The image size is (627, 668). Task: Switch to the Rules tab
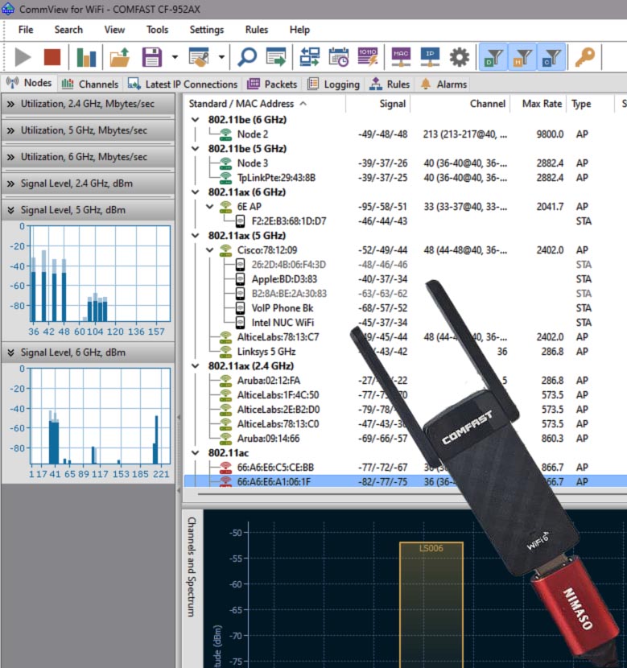390,84
